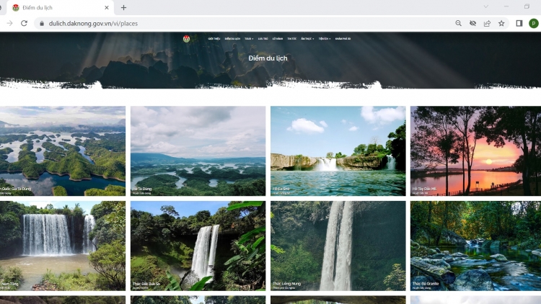Open the KHÁM PHÁ 3D link
The height and width of the screenshot is (304, 541).
[x=343, y=38]
